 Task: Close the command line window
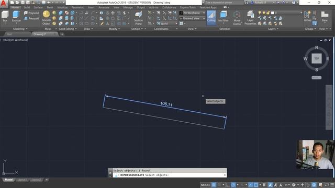[110, 173]
